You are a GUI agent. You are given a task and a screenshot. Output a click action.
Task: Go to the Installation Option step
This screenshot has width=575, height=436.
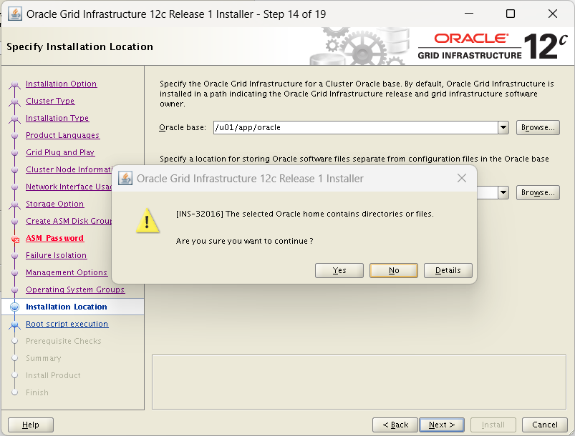coord(62,84)
